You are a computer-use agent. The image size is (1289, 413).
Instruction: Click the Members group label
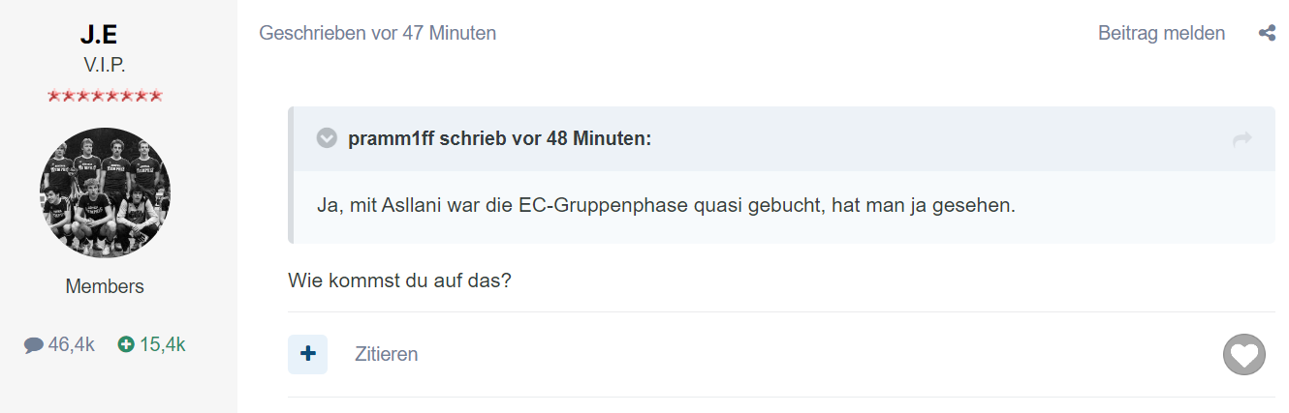(105, 286)
